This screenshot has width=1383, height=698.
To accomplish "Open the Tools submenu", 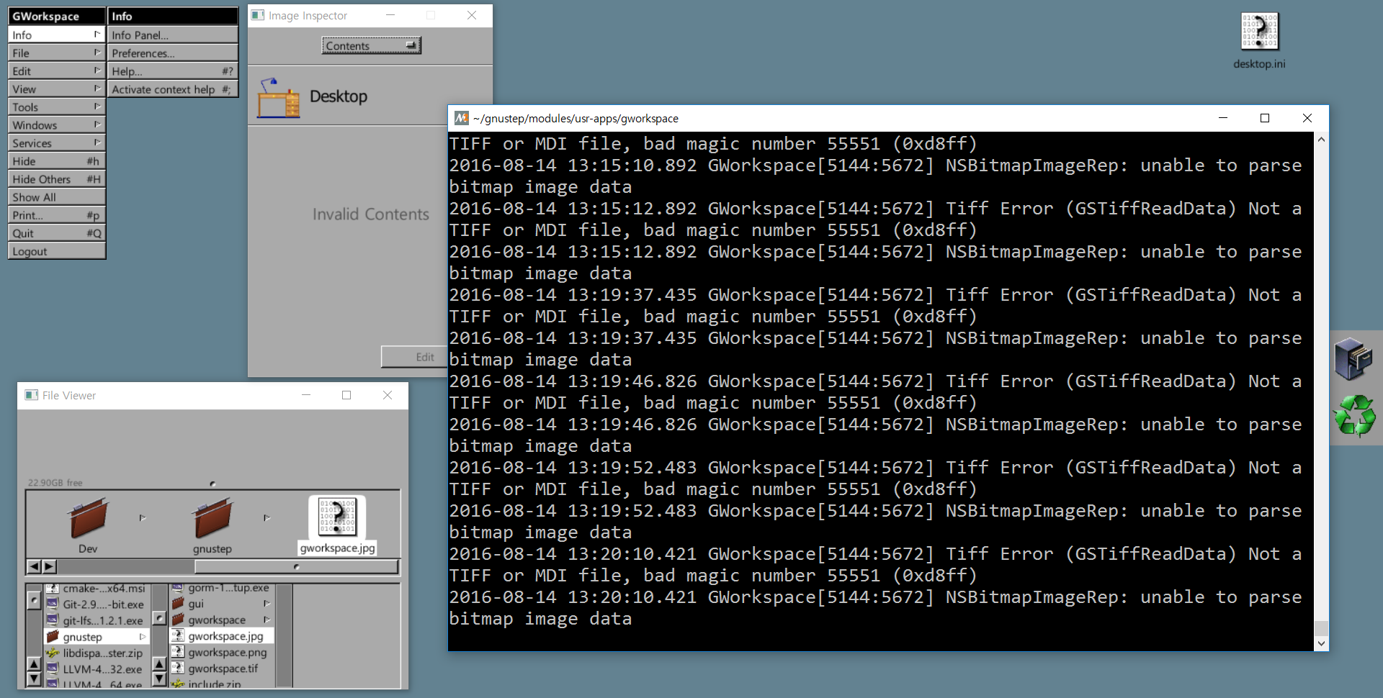I will [57, 107].
